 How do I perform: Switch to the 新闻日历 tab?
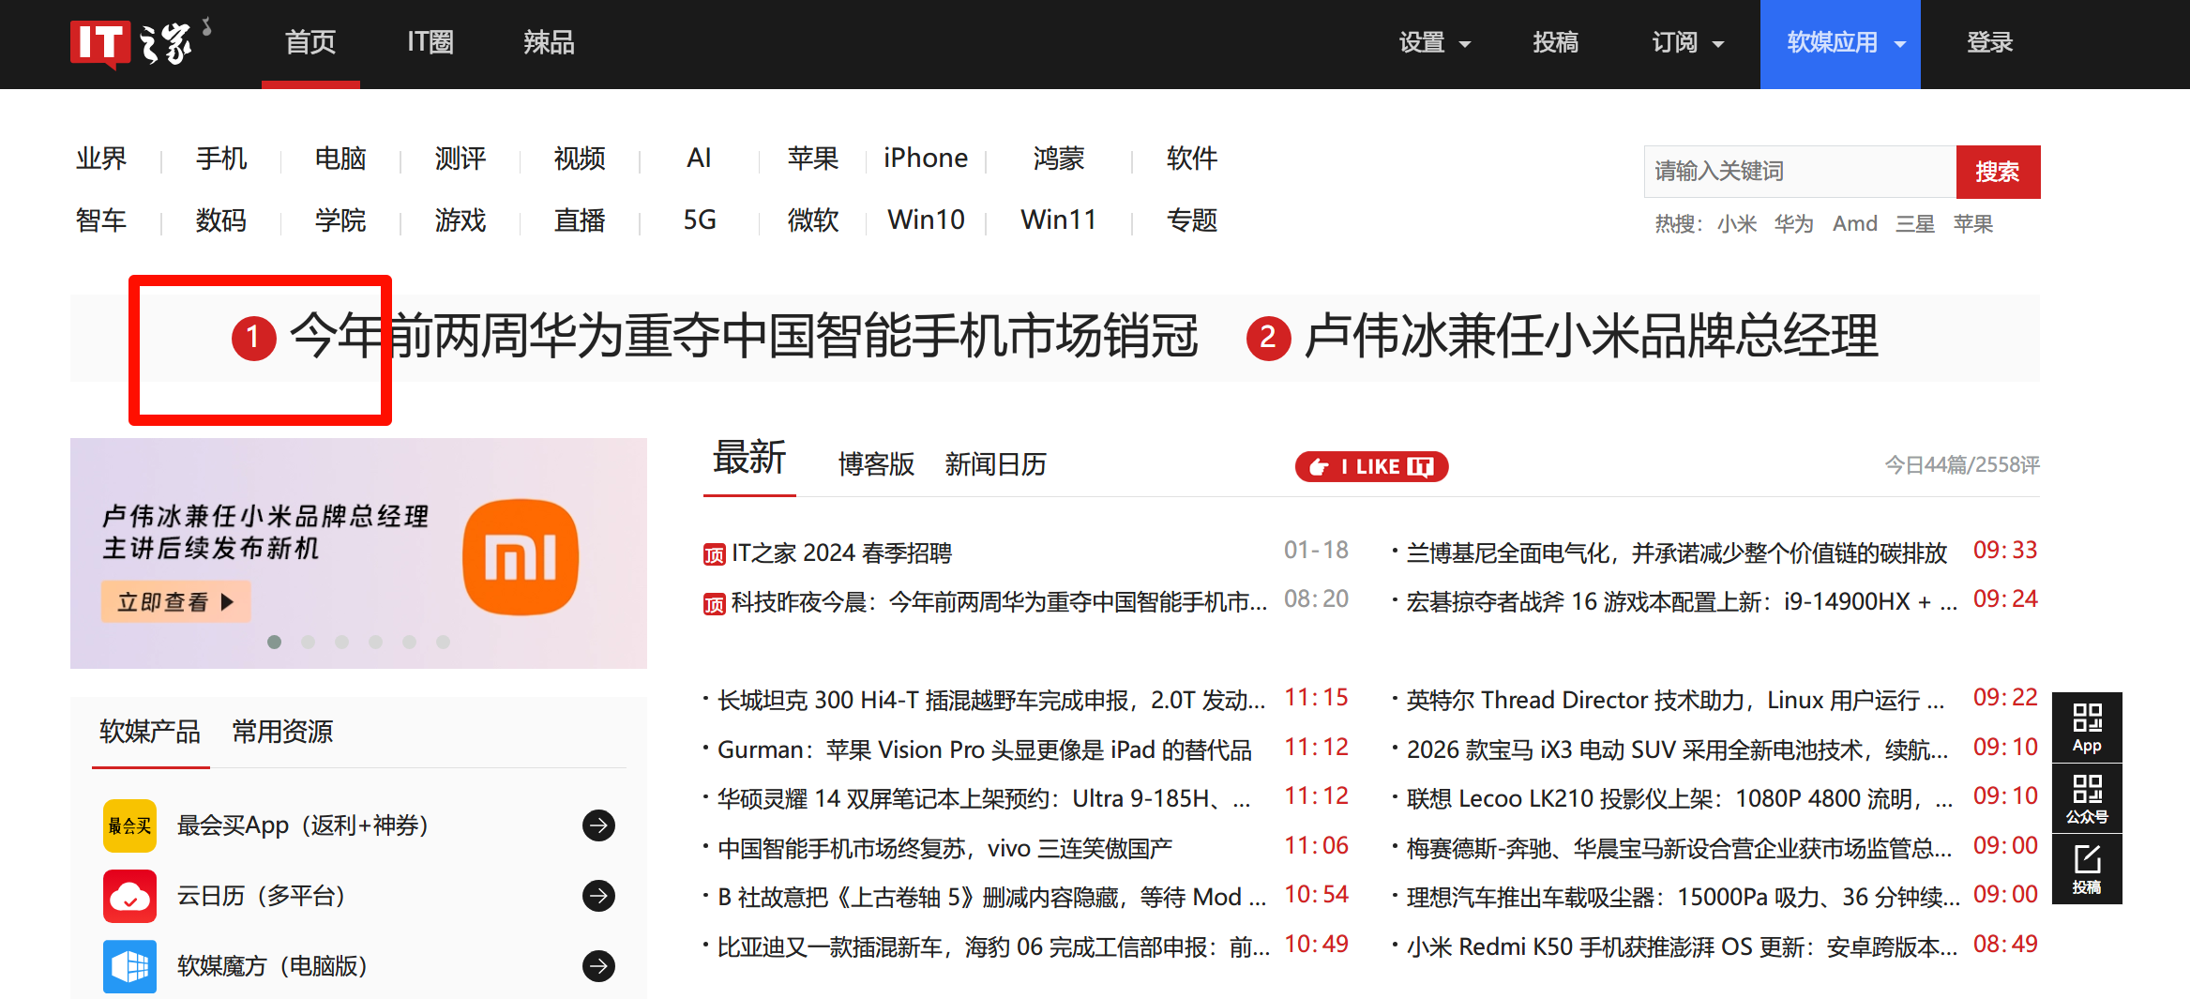click(x=995, y=464)
